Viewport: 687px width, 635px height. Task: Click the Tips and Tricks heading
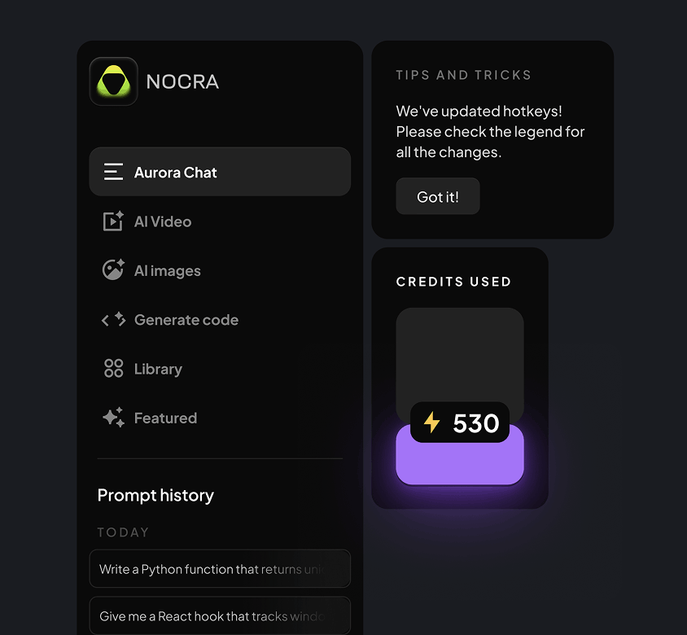pos(463,74)
